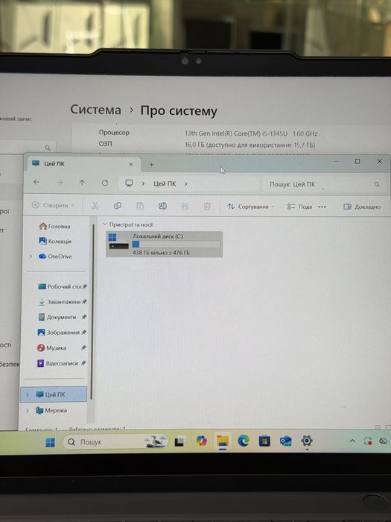
Task: Open Колекція in navigation pane
Action: 55,241
